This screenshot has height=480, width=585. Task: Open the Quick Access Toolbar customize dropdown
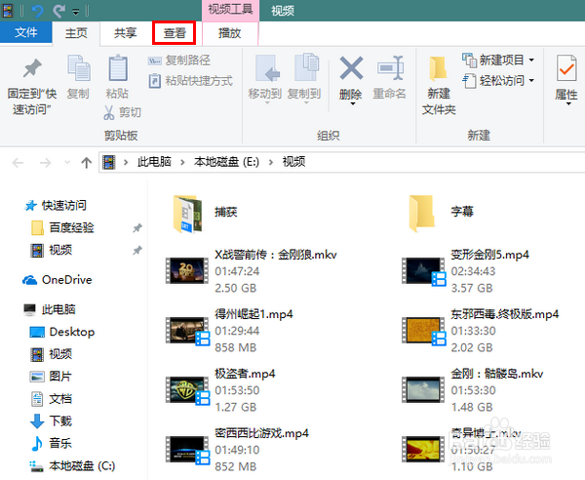click(x=76, y=12)
